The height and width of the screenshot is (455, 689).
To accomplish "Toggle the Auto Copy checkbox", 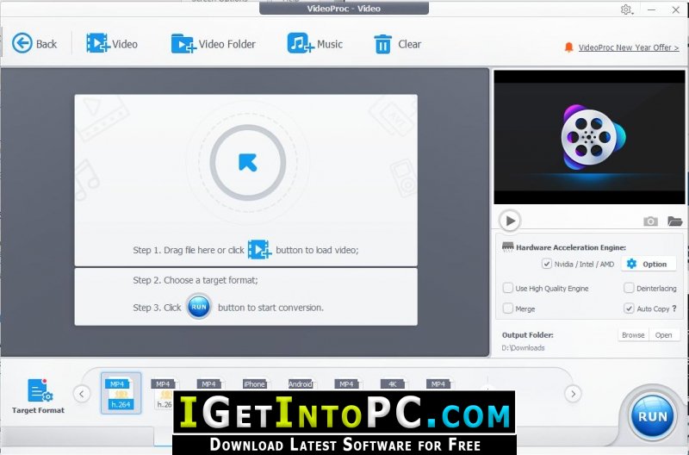I will [629, 309].
